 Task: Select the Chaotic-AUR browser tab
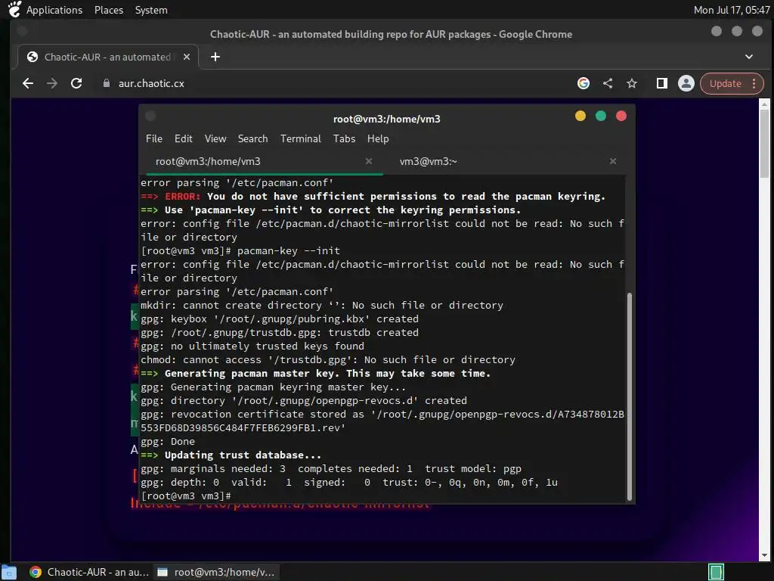pyautogui.click(x=108, y=57)
